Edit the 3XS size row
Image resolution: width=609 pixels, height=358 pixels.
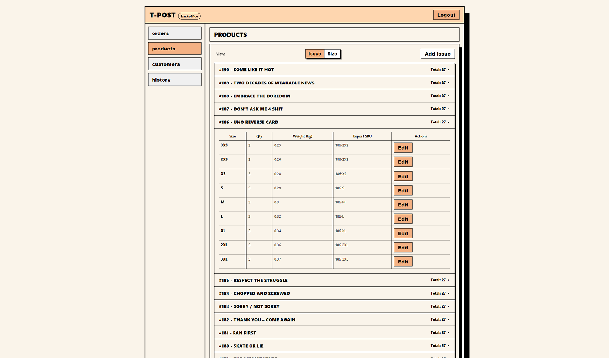(x=403, y=147)
